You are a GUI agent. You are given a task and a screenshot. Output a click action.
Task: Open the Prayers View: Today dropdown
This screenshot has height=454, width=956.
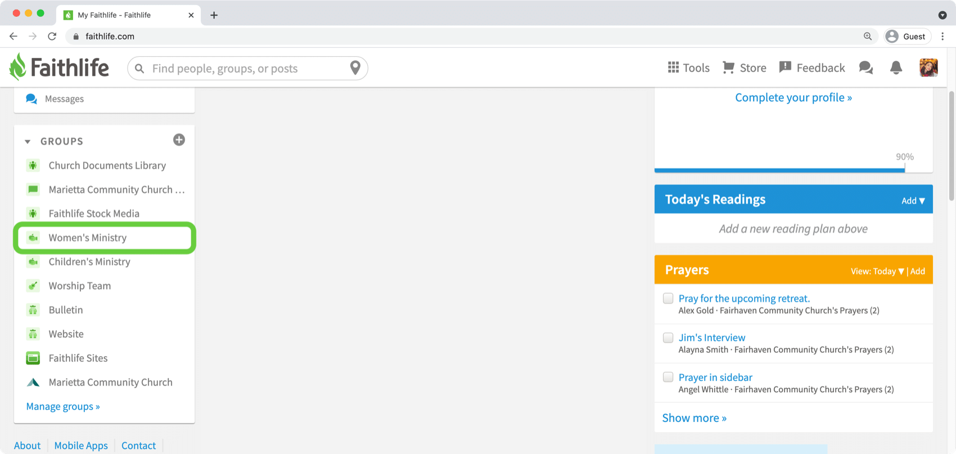[x=877, y=271]
